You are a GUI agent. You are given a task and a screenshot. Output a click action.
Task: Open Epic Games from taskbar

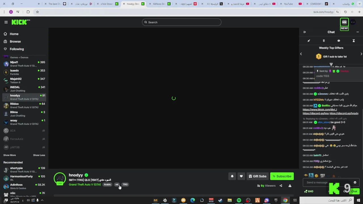(276, 200)
